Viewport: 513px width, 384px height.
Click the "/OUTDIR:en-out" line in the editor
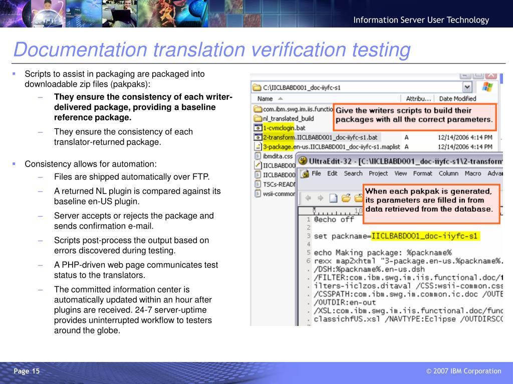(x=345, y=302)
